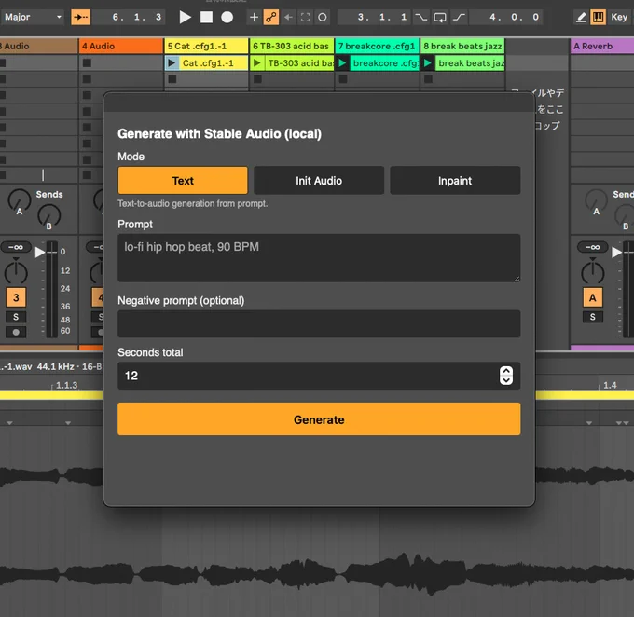Viewport: 634px width, 617px height.
Task: Toggle Draw Mode pencil icon
Action: (x=581, y=17)
